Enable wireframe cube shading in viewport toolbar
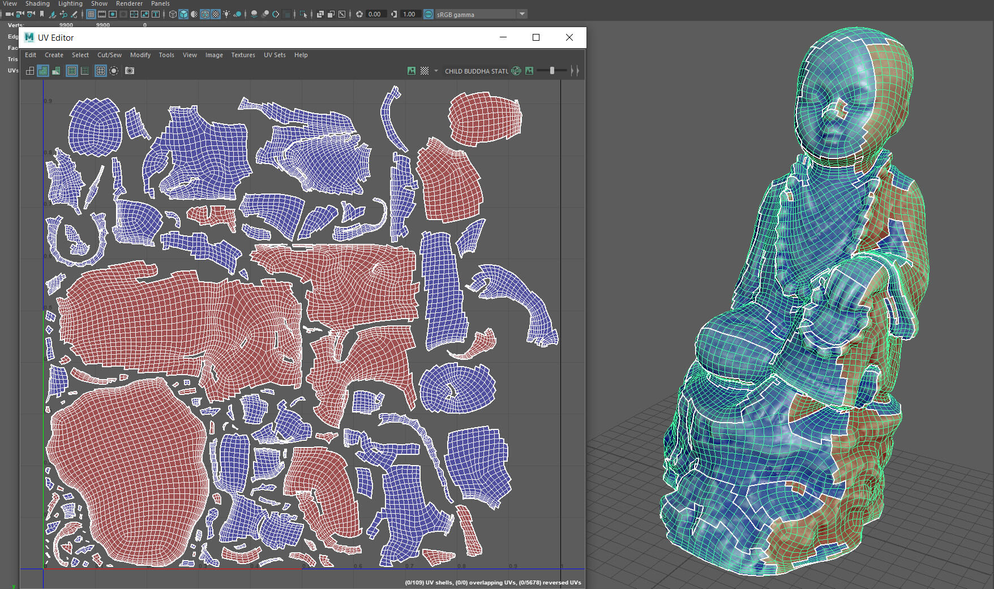This screenshot has width=994, height=589. (x=173, y=14)
